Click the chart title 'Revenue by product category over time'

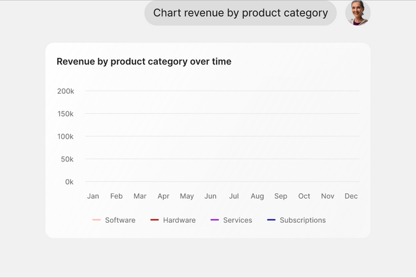(x=144, y=61)
